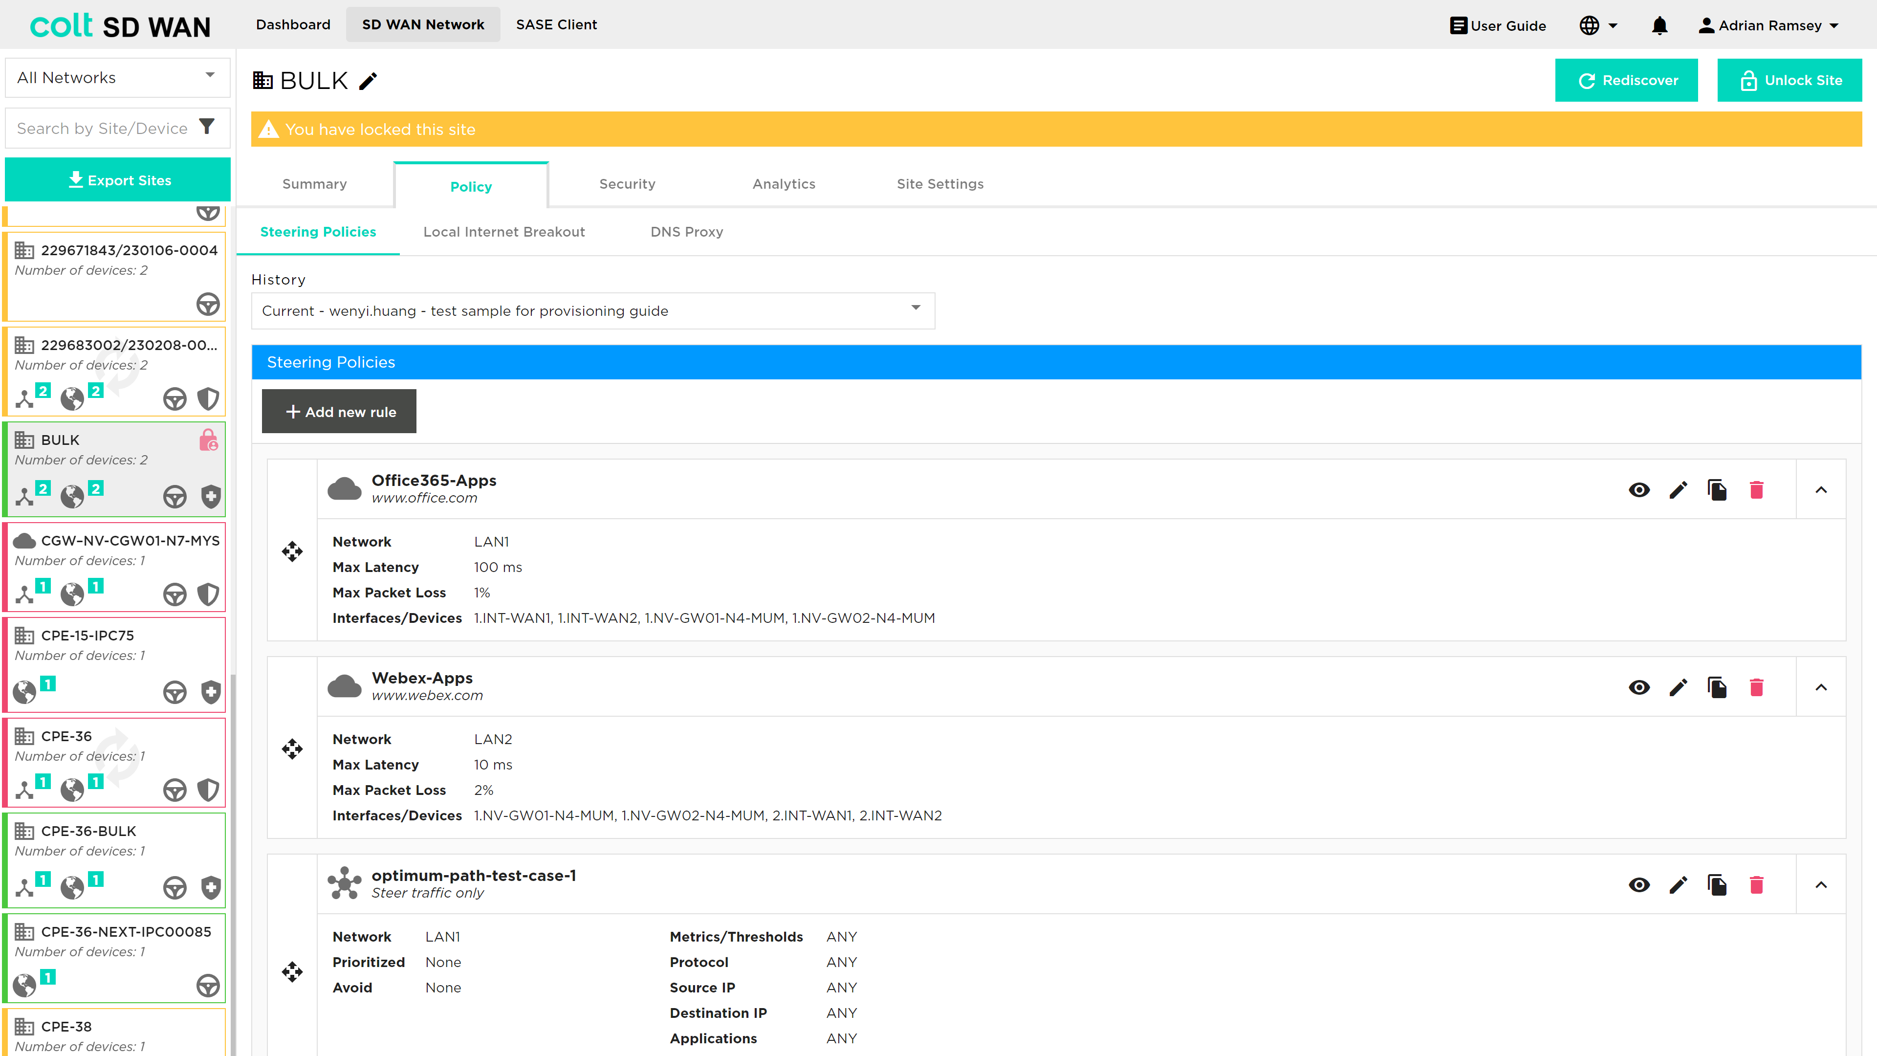The height and width of the screenshot is (1056, 1877).
Task: Click CPE-36-BULK shield icon
Action: pyautogui.click(x=211, y=887)
